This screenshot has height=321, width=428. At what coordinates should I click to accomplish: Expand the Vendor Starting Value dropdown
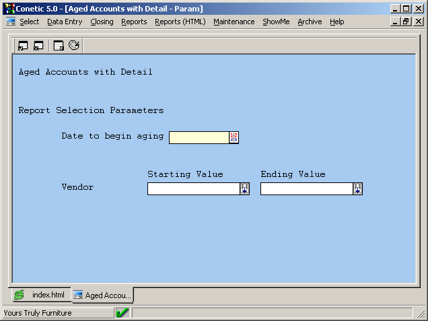pyautogui.click(x=244, y=189)
